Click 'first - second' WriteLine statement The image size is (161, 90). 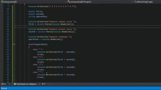56,52
